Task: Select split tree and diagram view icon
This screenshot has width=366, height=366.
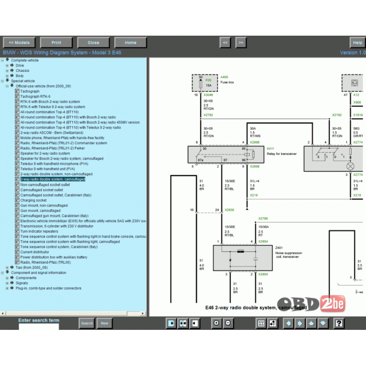Action: 183,323
